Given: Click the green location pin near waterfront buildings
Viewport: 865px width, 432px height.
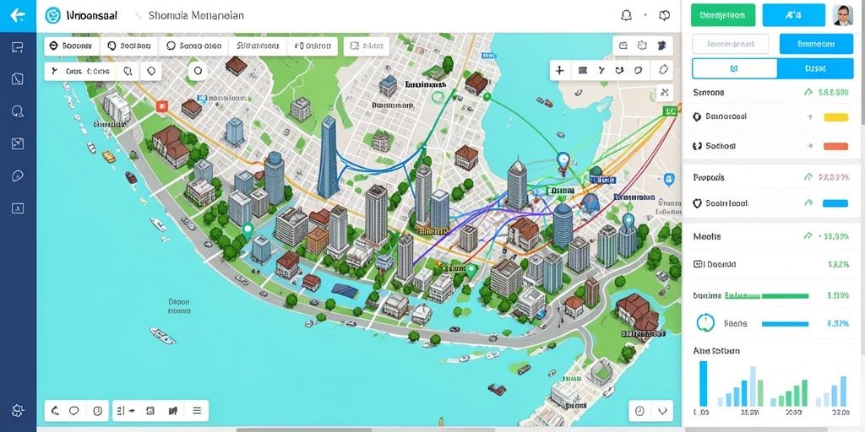Looking at the screenshot, I should click(248, 230).
